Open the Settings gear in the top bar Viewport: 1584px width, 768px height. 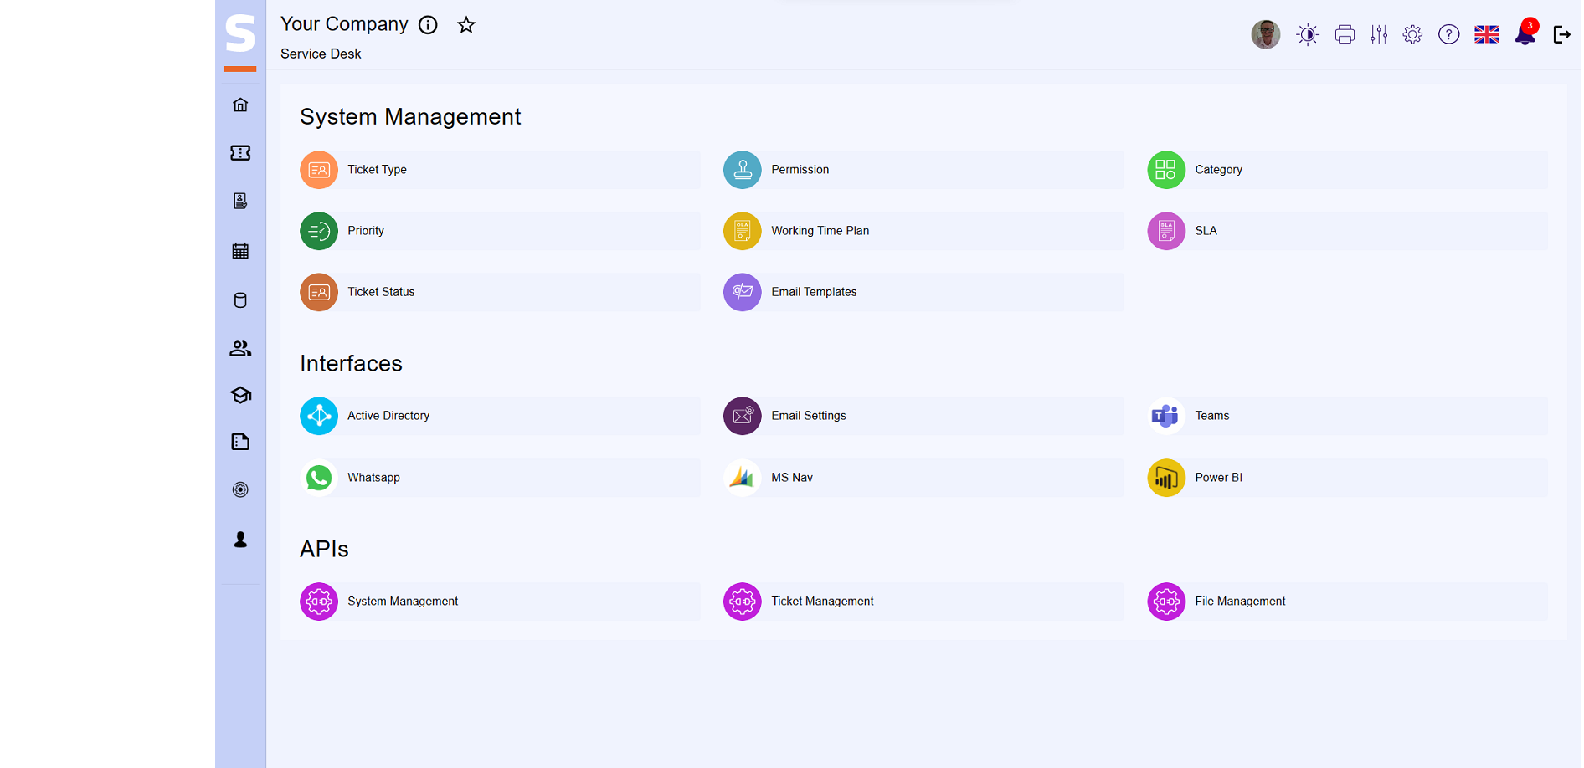point(1412,34)
